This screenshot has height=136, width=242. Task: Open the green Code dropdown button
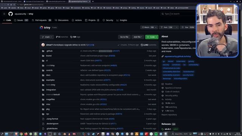(x=152, y=37)
